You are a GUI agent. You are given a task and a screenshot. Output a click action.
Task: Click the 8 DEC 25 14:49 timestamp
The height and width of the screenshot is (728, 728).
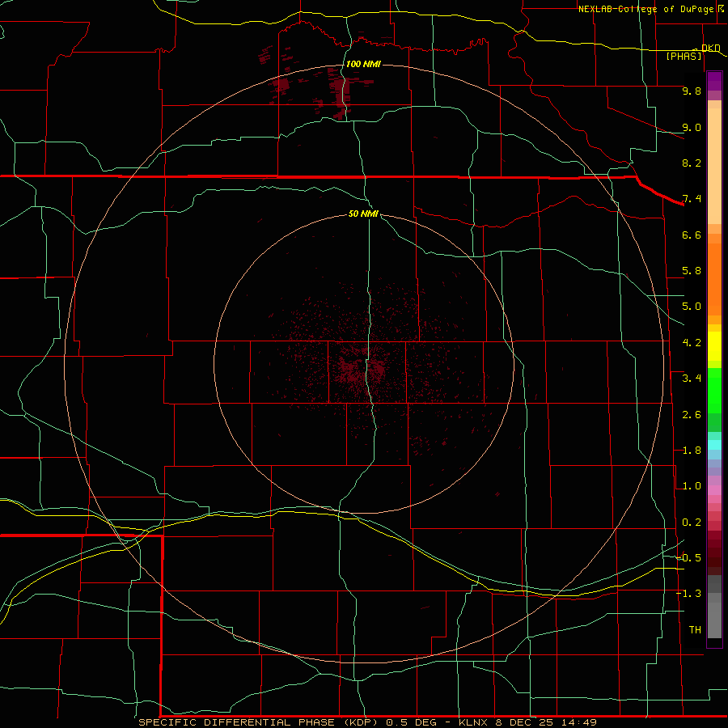point(547,722)
